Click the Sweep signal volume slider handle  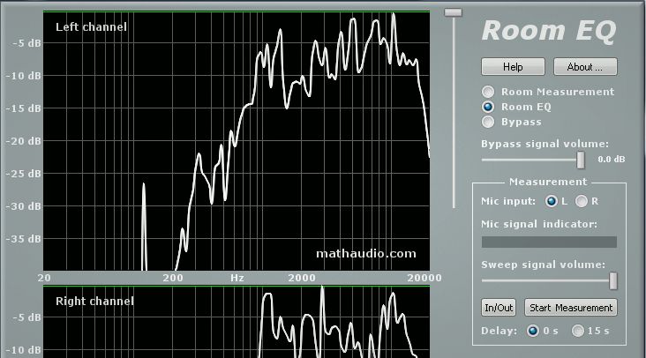613,280
